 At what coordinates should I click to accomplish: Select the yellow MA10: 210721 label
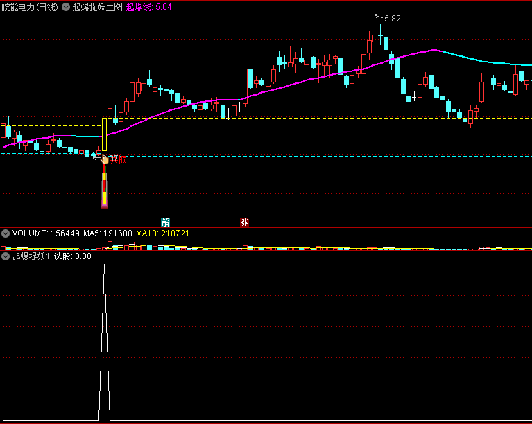[x=162, y=233]
